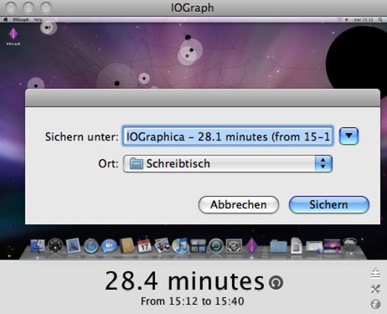
Task: Click the IOGraph desktop icon
Action: (x=13, y=37)
